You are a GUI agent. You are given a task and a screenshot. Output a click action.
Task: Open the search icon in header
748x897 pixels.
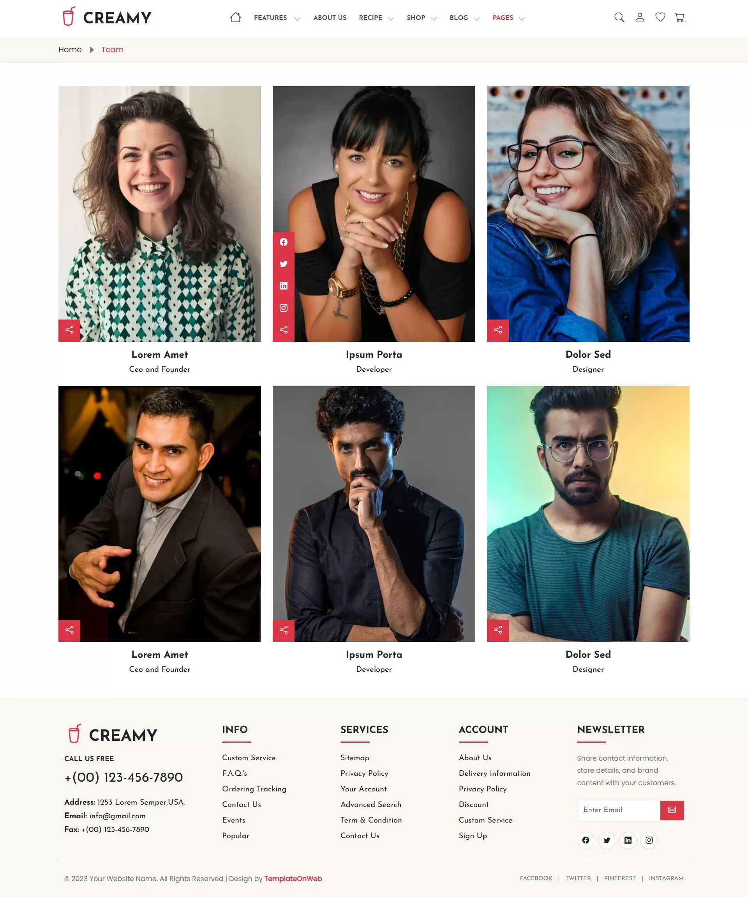tap(619, 18)
